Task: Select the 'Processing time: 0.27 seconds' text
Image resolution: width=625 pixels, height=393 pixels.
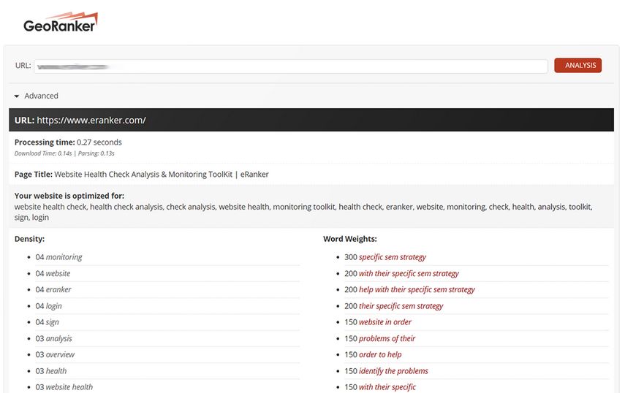Action: click(68, 142)
